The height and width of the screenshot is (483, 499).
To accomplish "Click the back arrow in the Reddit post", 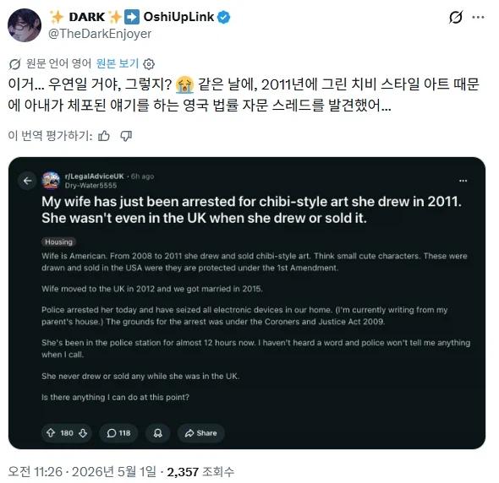I will point(28,181).
